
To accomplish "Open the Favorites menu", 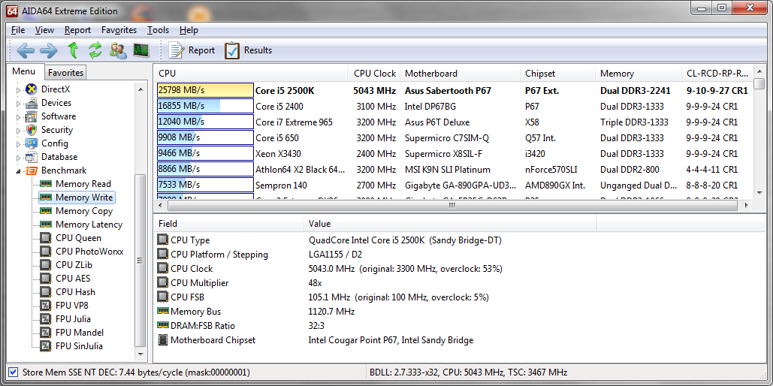I will [119, 30].
